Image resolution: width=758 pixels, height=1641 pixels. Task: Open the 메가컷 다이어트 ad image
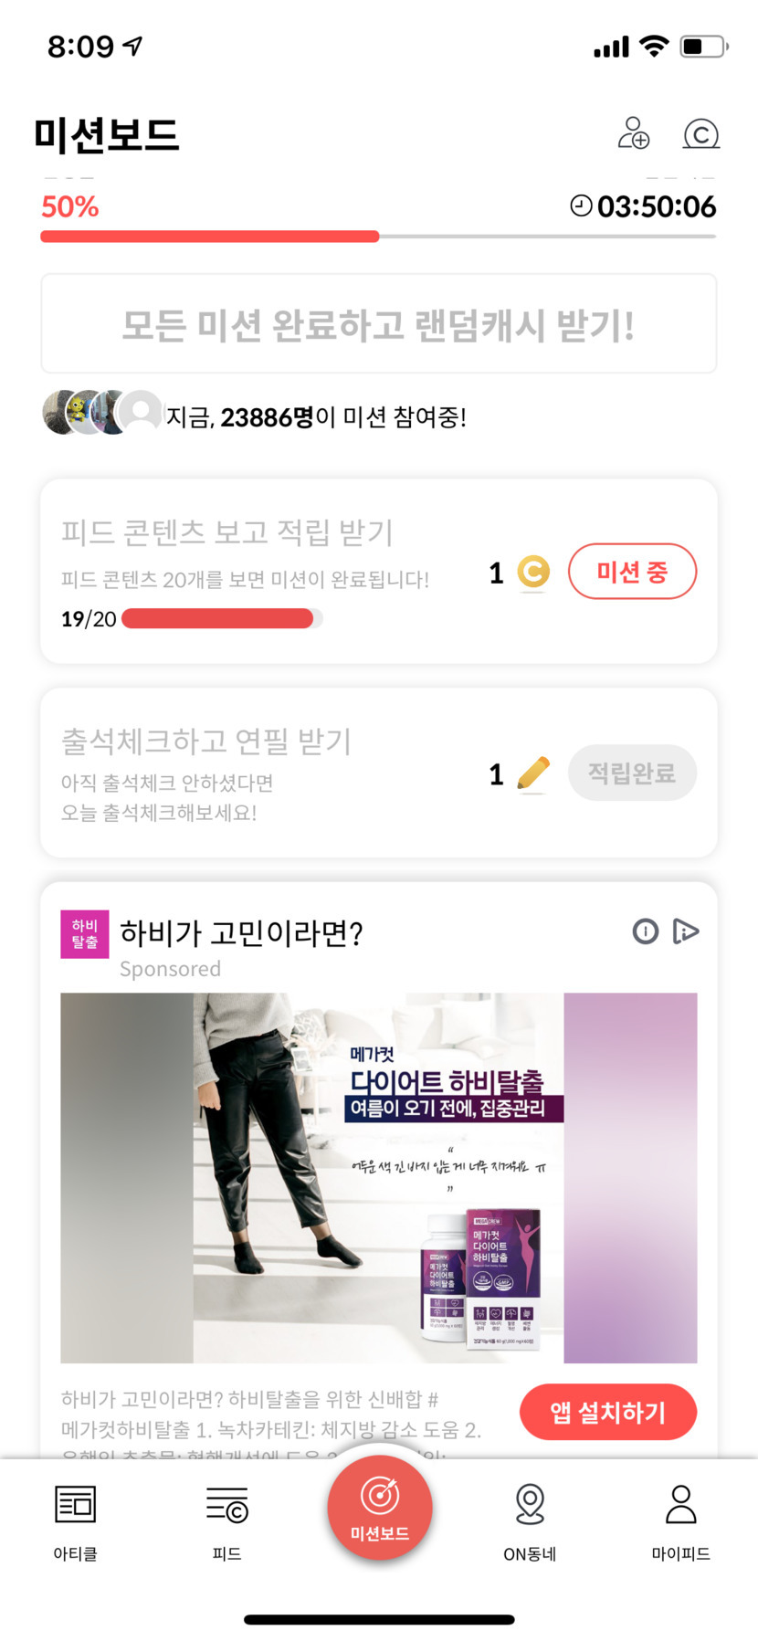pos(378,1177)
